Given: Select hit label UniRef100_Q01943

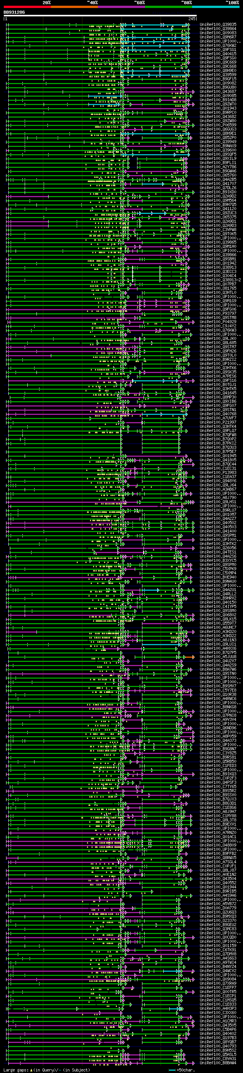Looking at the screenshot, I should (x=218, y=108).
